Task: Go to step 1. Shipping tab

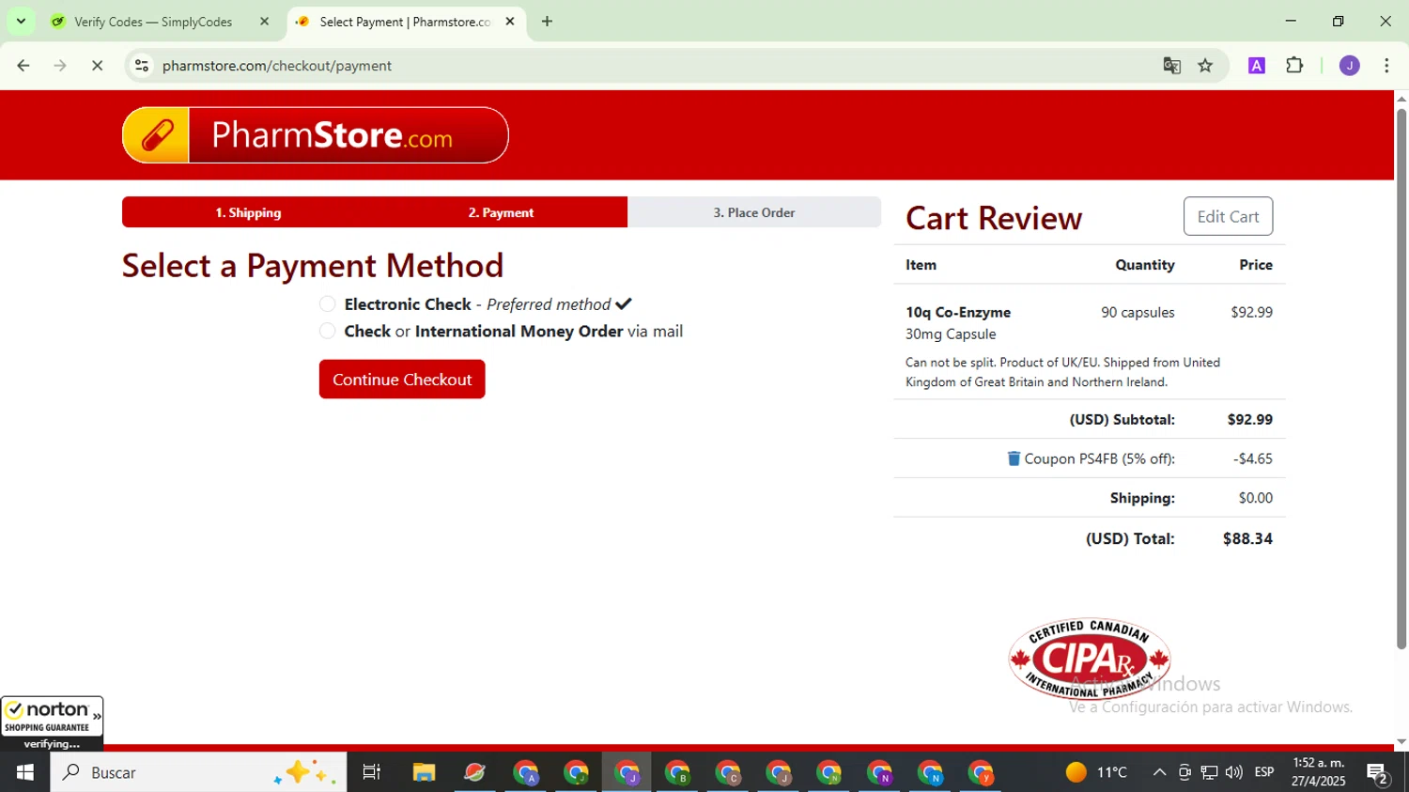Action: pos(248,212)
